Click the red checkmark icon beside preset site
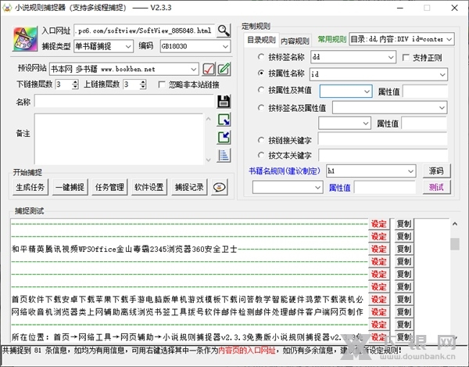Screen dimensions: 469x367 coord(209,69)
